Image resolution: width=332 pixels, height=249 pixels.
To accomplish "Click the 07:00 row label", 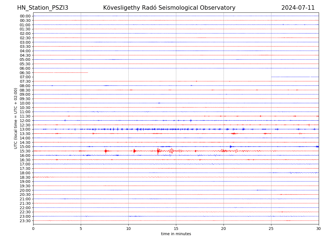I will [x=25, y=77].
